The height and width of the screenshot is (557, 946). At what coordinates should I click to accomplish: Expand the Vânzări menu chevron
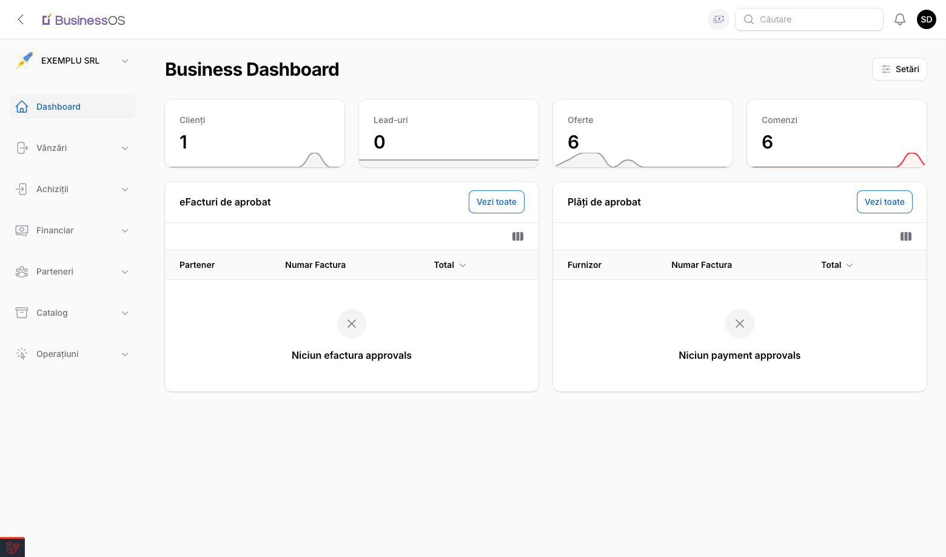click(125, 147)
